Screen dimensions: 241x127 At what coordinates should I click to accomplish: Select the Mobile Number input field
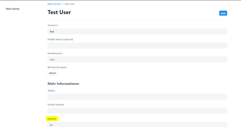(x=137, y=111)
